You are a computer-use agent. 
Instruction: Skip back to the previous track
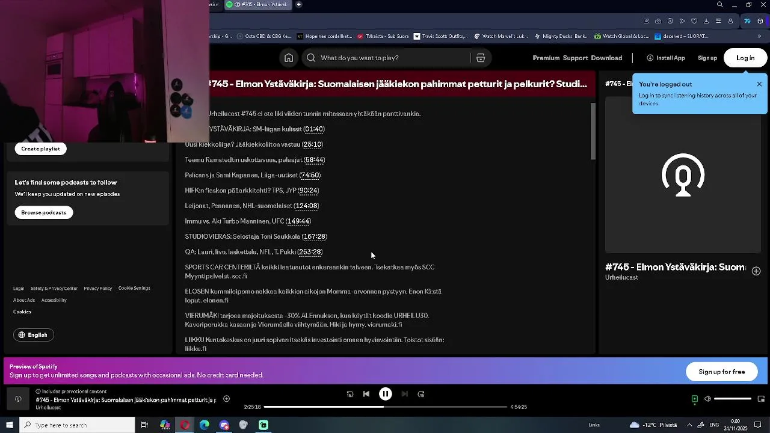pyautogui.click(x=366, y=394)
